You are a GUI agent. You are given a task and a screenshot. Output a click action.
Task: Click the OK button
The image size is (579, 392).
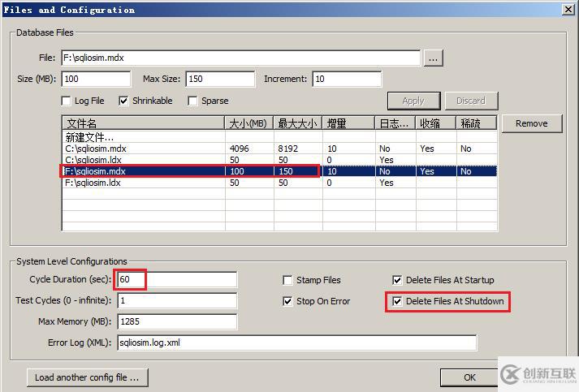tap(469, 377)
